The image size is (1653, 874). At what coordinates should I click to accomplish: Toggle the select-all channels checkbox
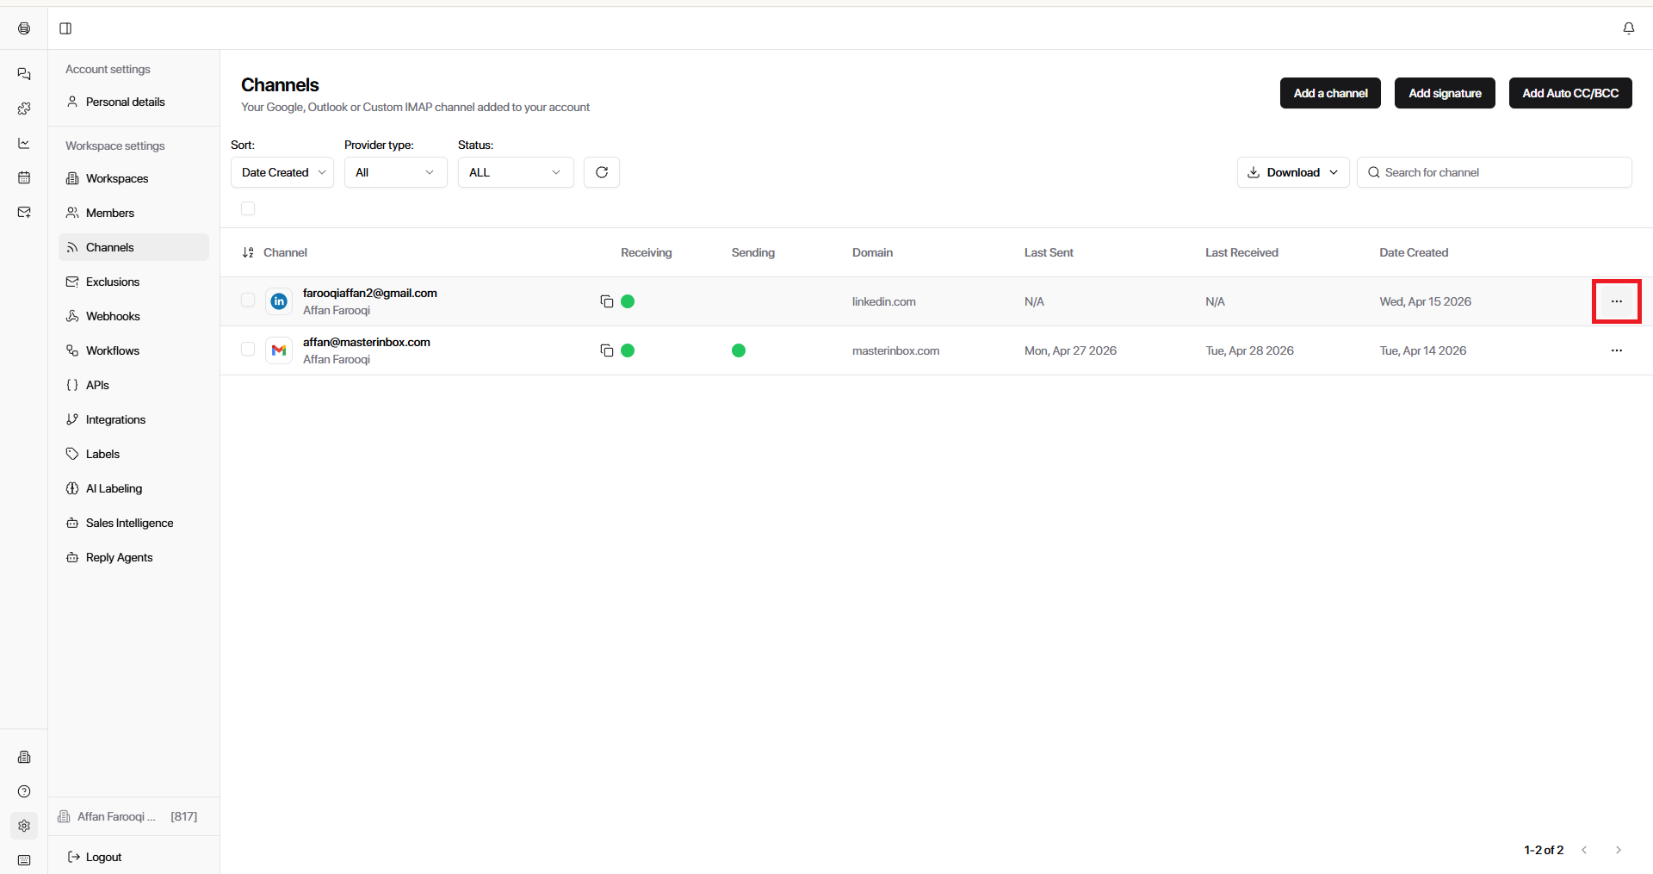(x=248, y=208)
